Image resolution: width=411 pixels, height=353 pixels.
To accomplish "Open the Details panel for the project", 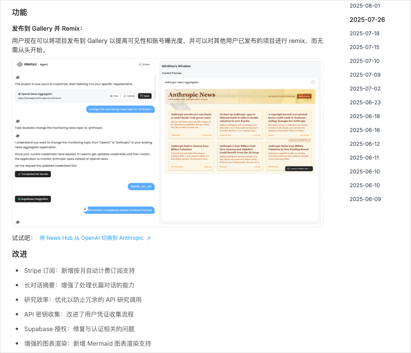I will coord(129,96).
